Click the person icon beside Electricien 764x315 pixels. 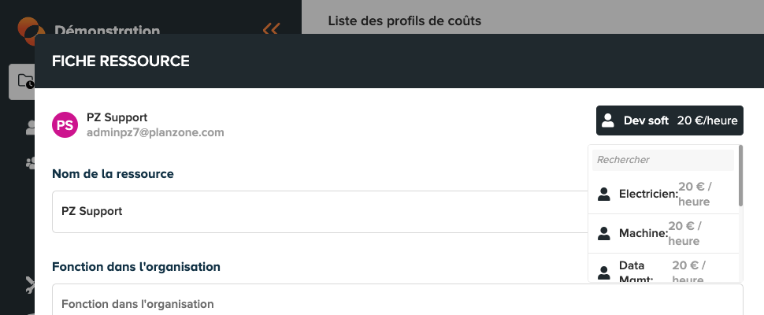[603, 195]
